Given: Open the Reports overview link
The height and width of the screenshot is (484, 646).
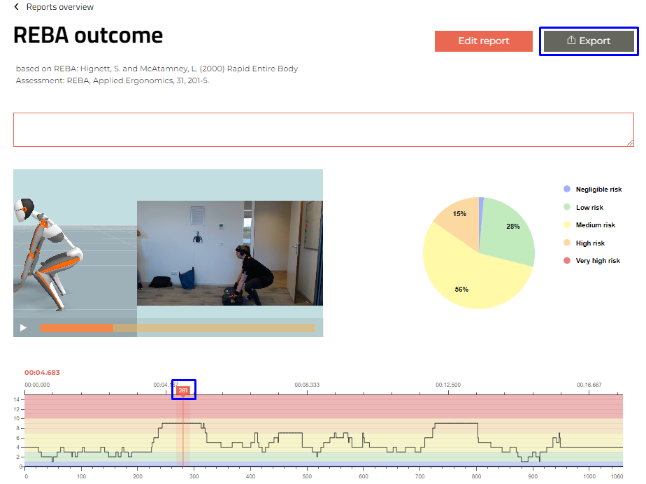Looking at the screenshot, I should (x=59, y=7).
